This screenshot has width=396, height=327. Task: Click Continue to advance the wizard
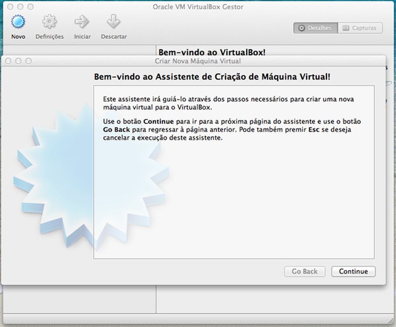(x=353, y=271)
